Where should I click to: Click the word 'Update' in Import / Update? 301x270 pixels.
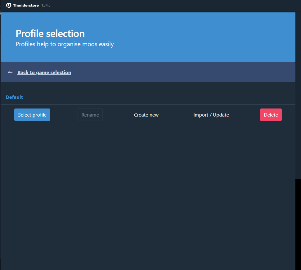(x=221, y=115)
